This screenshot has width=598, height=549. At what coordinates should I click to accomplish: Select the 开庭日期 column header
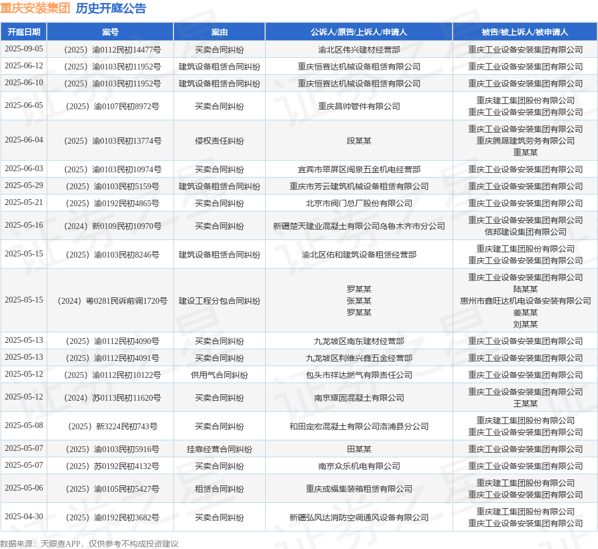(23, 32)
